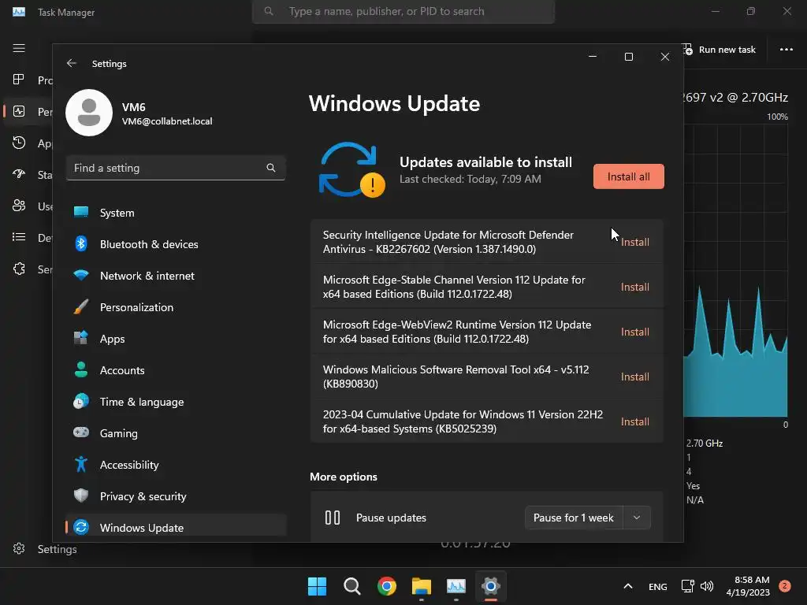The image size is (807, 605).
Task: Open Task Manager Processes page icon
Action: 19,80
